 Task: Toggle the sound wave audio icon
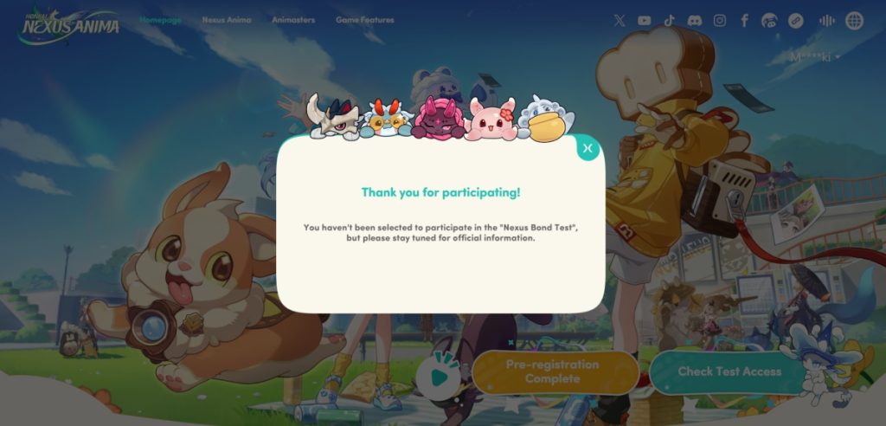[826, 21]
